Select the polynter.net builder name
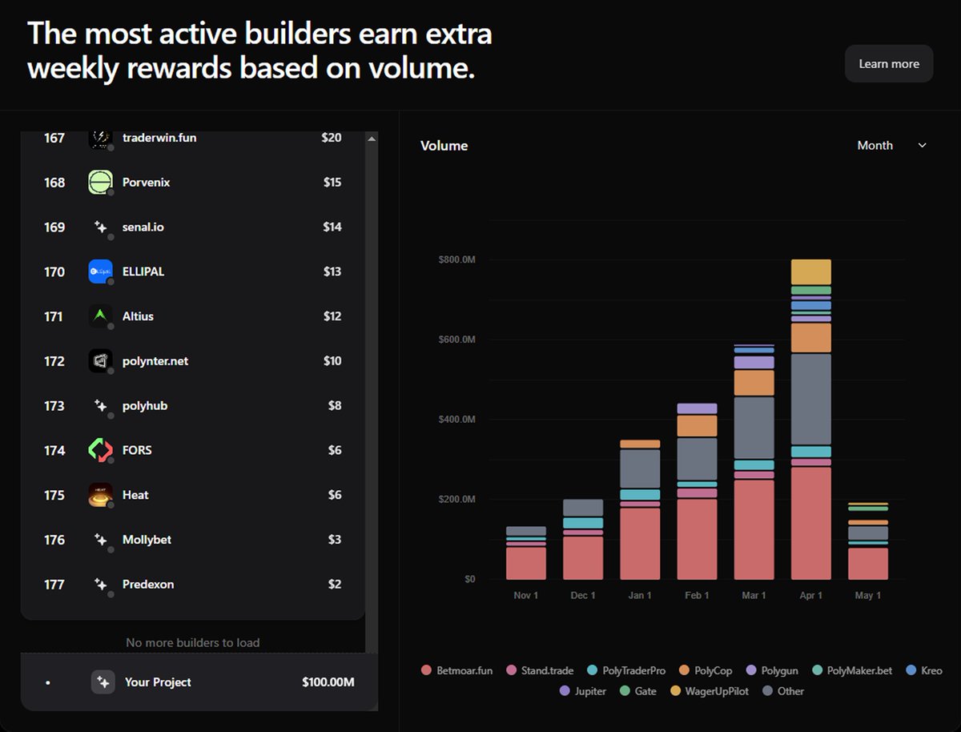The height and width of the screenshot is (732, 961). (155, 361)
